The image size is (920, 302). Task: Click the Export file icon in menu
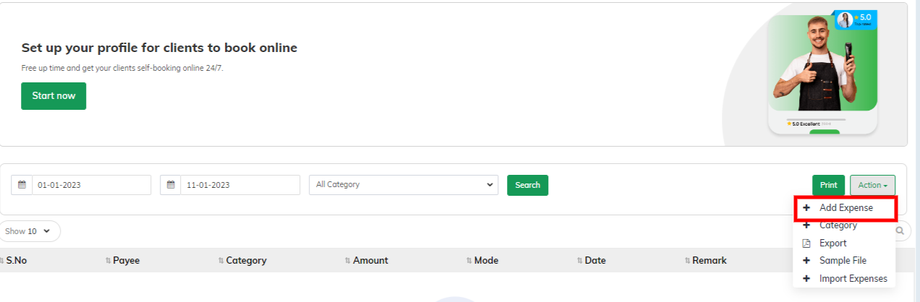click(x=806, y=243)
